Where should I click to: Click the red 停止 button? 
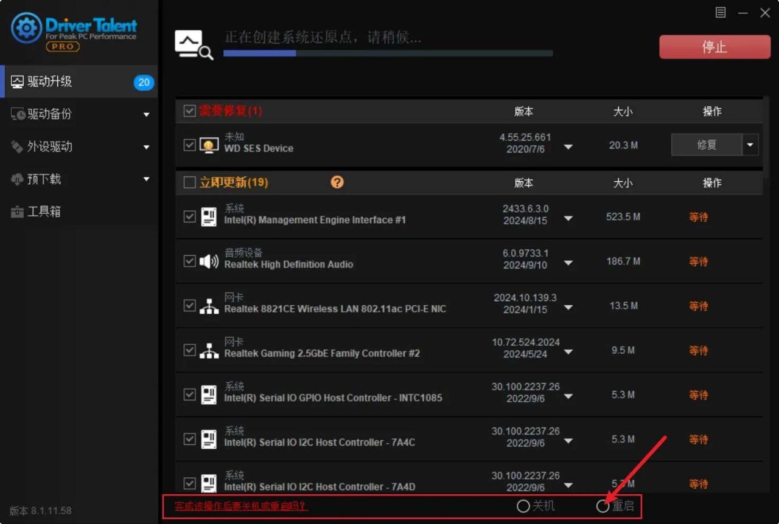point(714,46)
